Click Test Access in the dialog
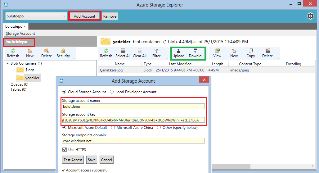Screen dimensions: 319x173 click(73, 160)
